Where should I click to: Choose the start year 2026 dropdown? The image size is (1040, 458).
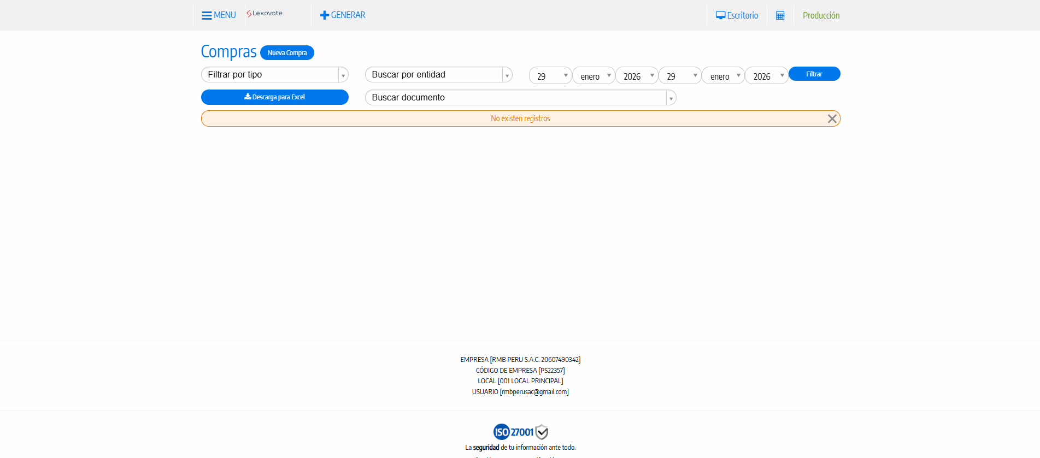pos(637,76)
